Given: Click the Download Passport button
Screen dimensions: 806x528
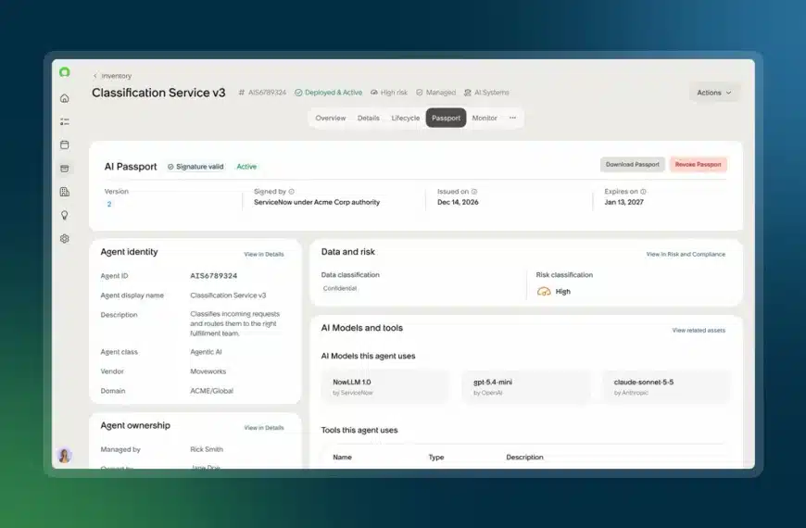Looking at the screenshot, I should [x=632, y=165].
